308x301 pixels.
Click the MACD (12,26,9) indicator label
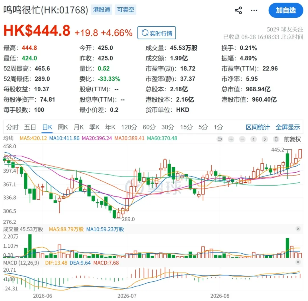point(21,263)
